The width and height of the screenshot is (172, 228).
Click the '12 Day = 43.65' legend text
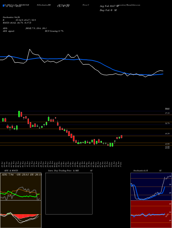point(13,7)
